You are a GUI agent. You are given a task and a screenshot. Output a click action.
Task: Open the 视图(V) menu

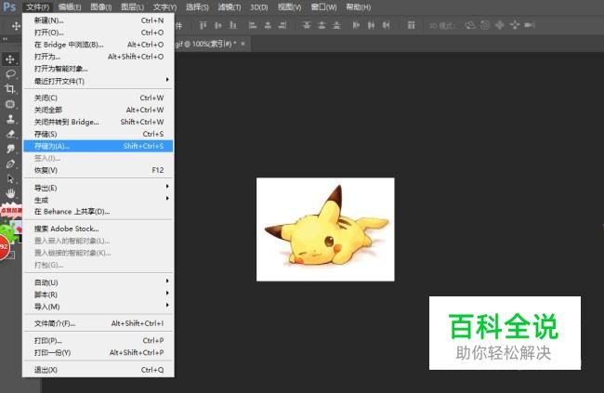pos(289,7)
